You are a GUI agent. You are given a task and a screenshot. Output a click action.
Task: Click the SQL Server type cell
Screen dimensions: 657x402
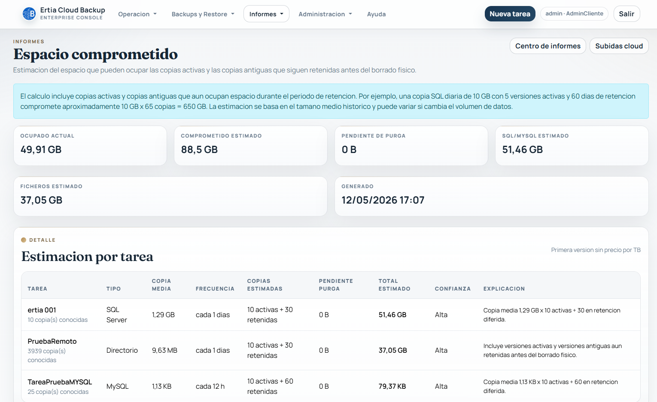(x=117, y=315)
